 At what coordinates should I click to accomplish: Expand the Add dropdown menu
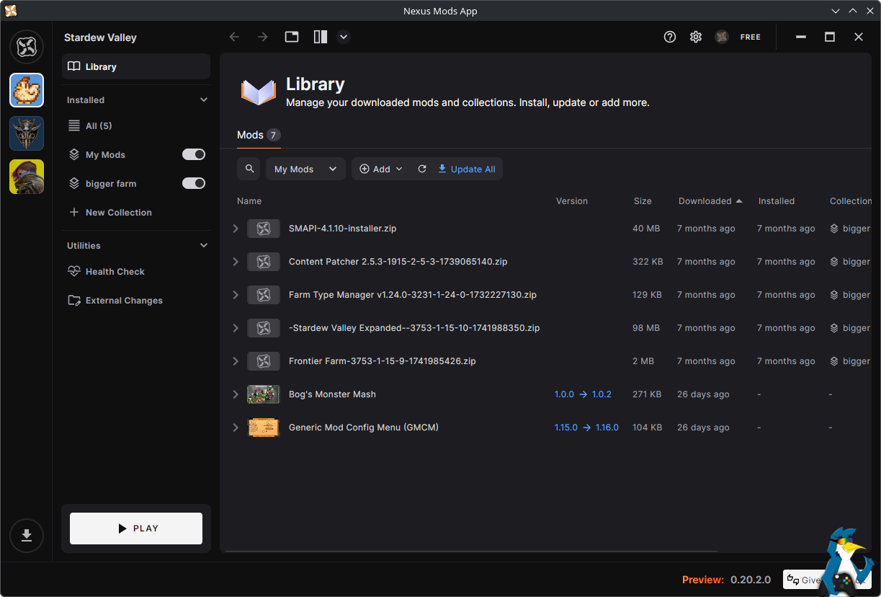point(381,169)
